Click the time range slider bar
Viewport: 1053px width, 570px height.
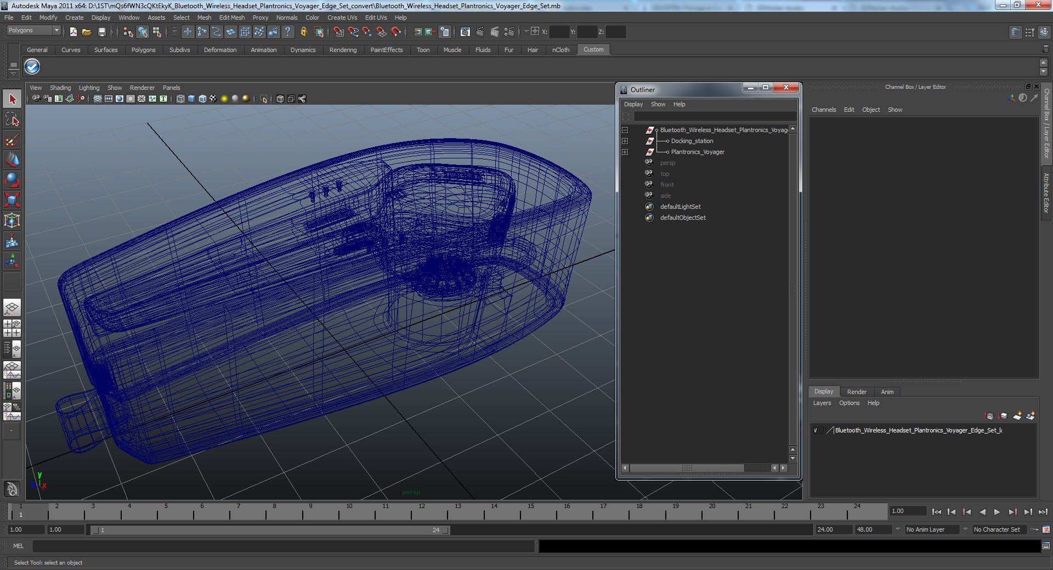[x=270, y=530]
